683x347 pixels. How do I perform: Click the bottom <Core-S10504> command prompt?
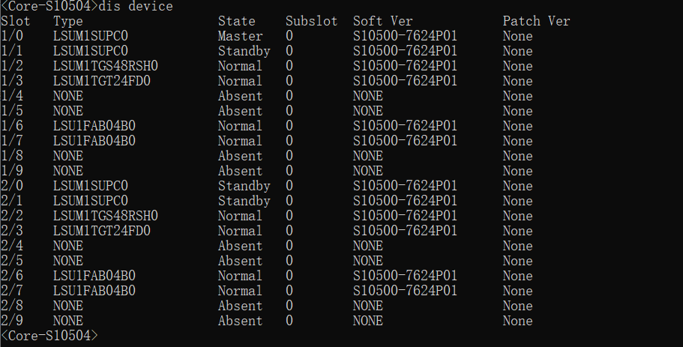pyautogui.click(x=49, y=336)
